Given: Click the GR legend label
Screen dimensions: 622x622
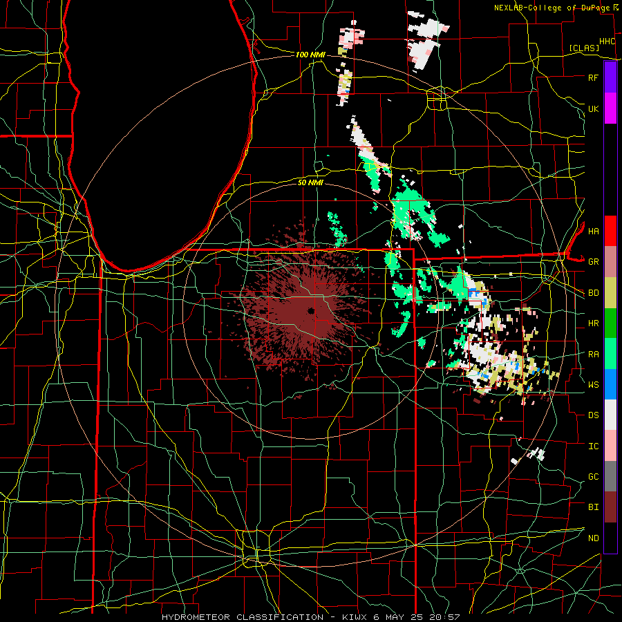Looking at the screenshot, I should (x=593, y=262).
